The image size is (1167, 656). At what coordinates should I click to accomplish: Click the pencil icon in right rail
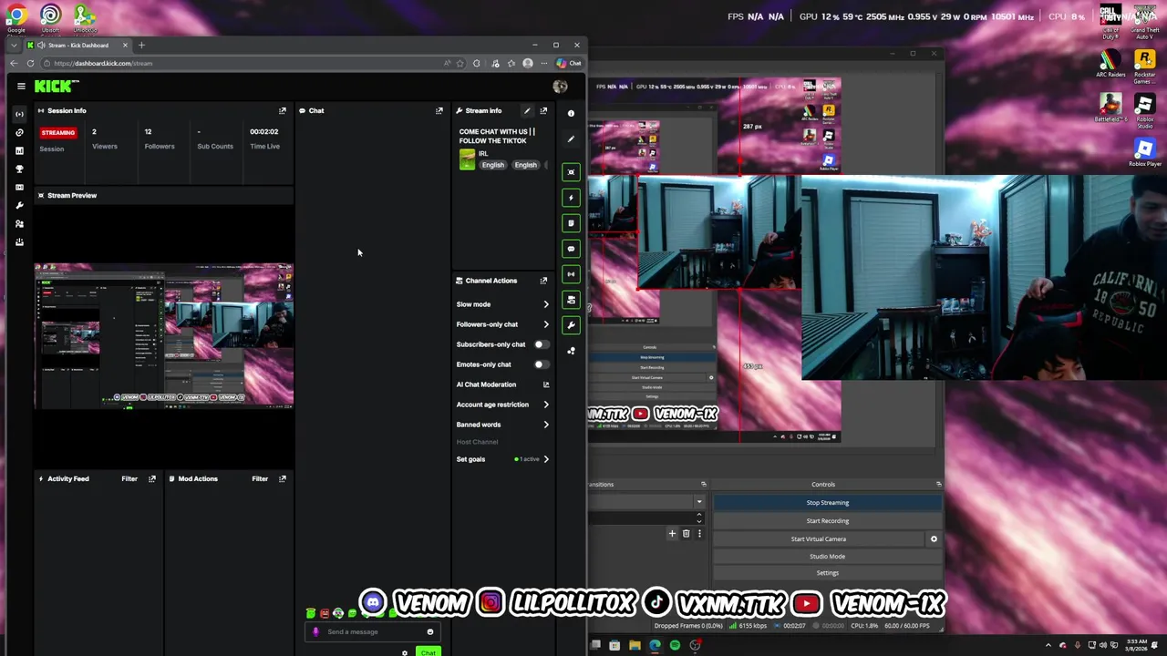(x=571, y=138)
